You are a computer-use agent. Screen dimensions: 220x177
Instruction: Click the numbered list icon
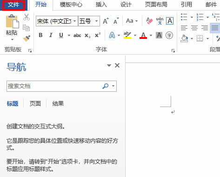click(x=200, y=17)
